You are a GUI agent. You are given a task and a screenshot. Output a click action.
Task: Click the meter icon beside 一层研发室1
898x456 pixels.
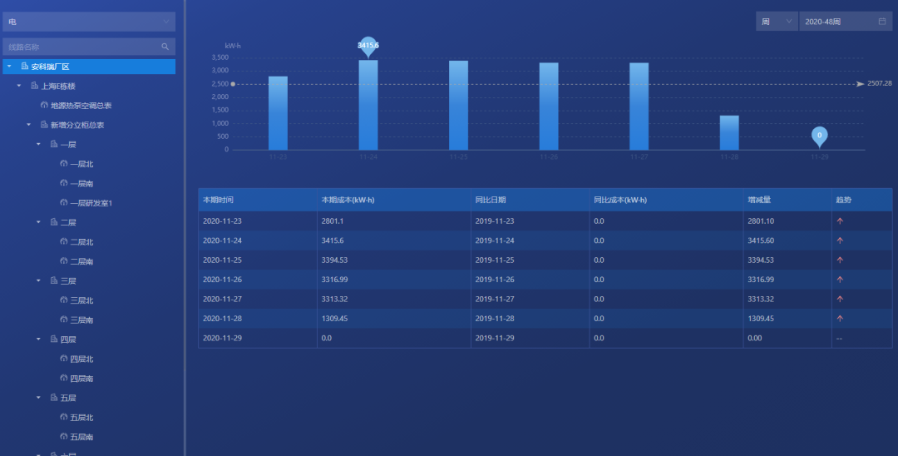click(63, 203)
